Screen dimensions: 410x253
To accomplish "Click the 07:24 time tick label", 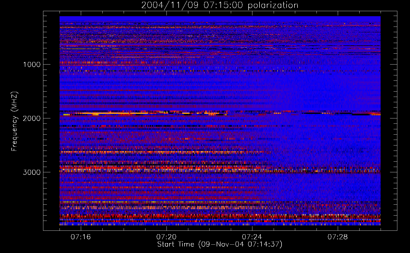I will tap(252, 237).
